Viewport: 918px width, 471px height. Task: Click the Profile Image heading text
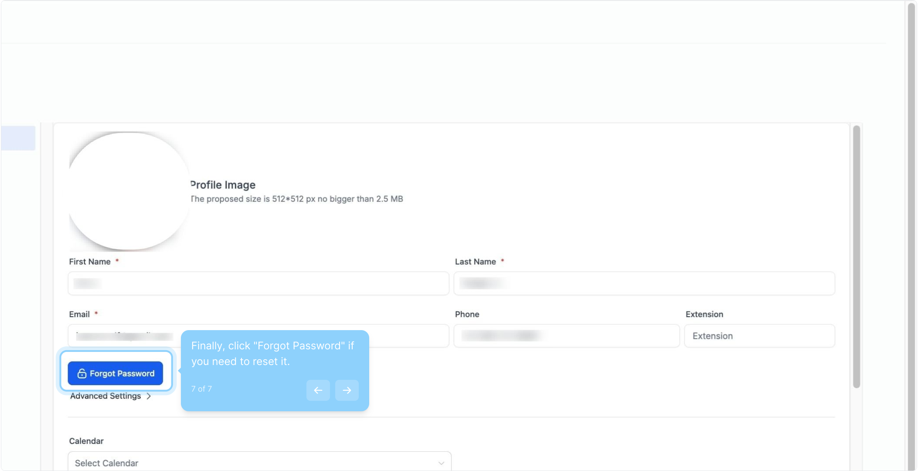tap(223, 185)
